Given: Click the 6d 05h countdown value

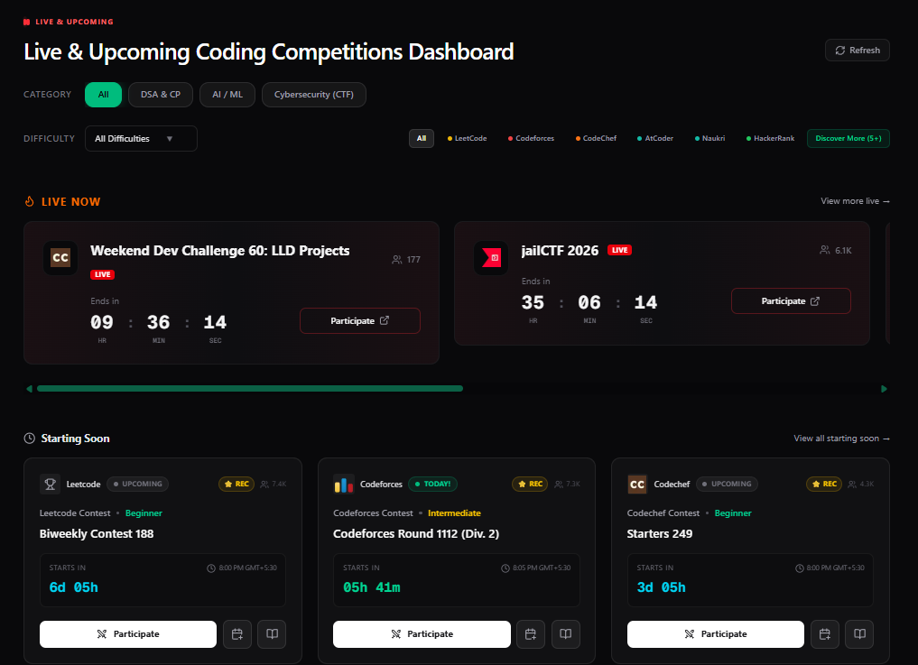Looking at the screenshot, I should 74,587.
